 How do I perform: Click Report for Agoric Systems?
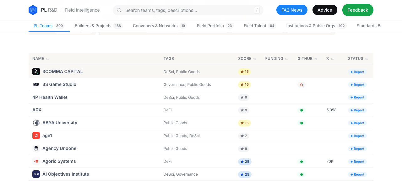pyautogui.click(x=357, y=162)
